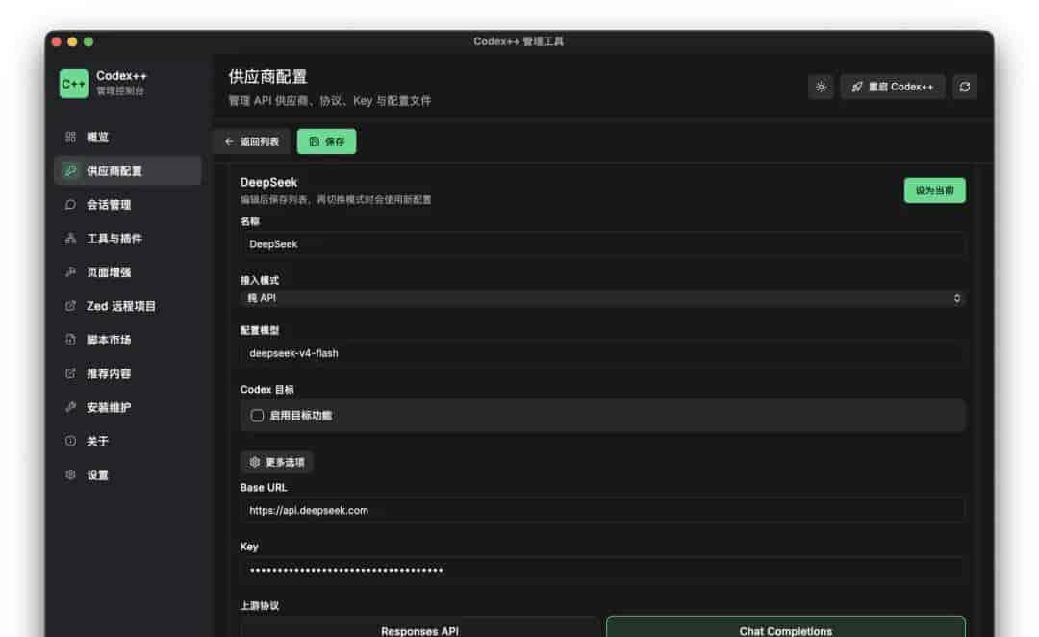
Task: Click the 设为当前 button
Action: pyautogui.click(x=934, y=191)
